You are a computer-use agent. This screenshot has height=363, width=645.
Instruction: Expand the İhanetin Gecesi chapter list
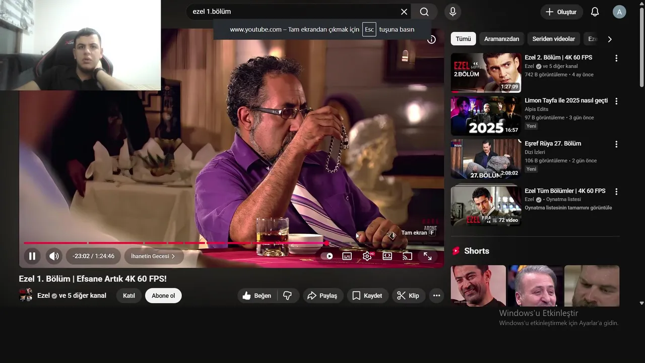(154, 256)
